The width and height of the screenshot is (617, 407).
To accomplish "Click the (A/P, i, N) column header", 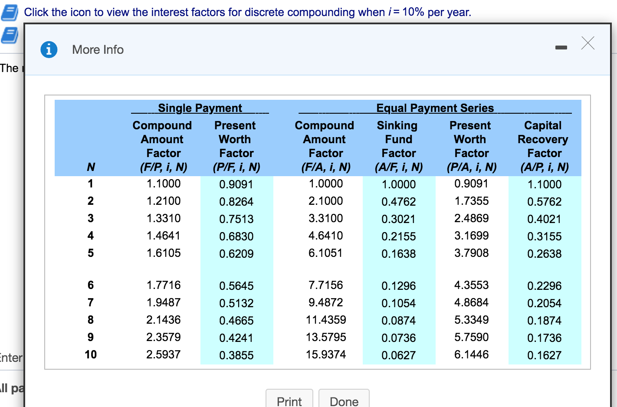I will [545, 167].
